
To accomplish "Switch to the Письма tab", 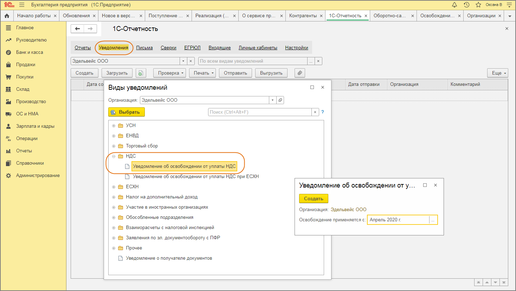I will point(144,48).
